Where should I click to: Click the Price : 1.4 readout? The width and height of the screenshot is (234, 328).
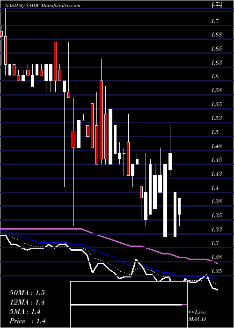(x=28, y=321)
